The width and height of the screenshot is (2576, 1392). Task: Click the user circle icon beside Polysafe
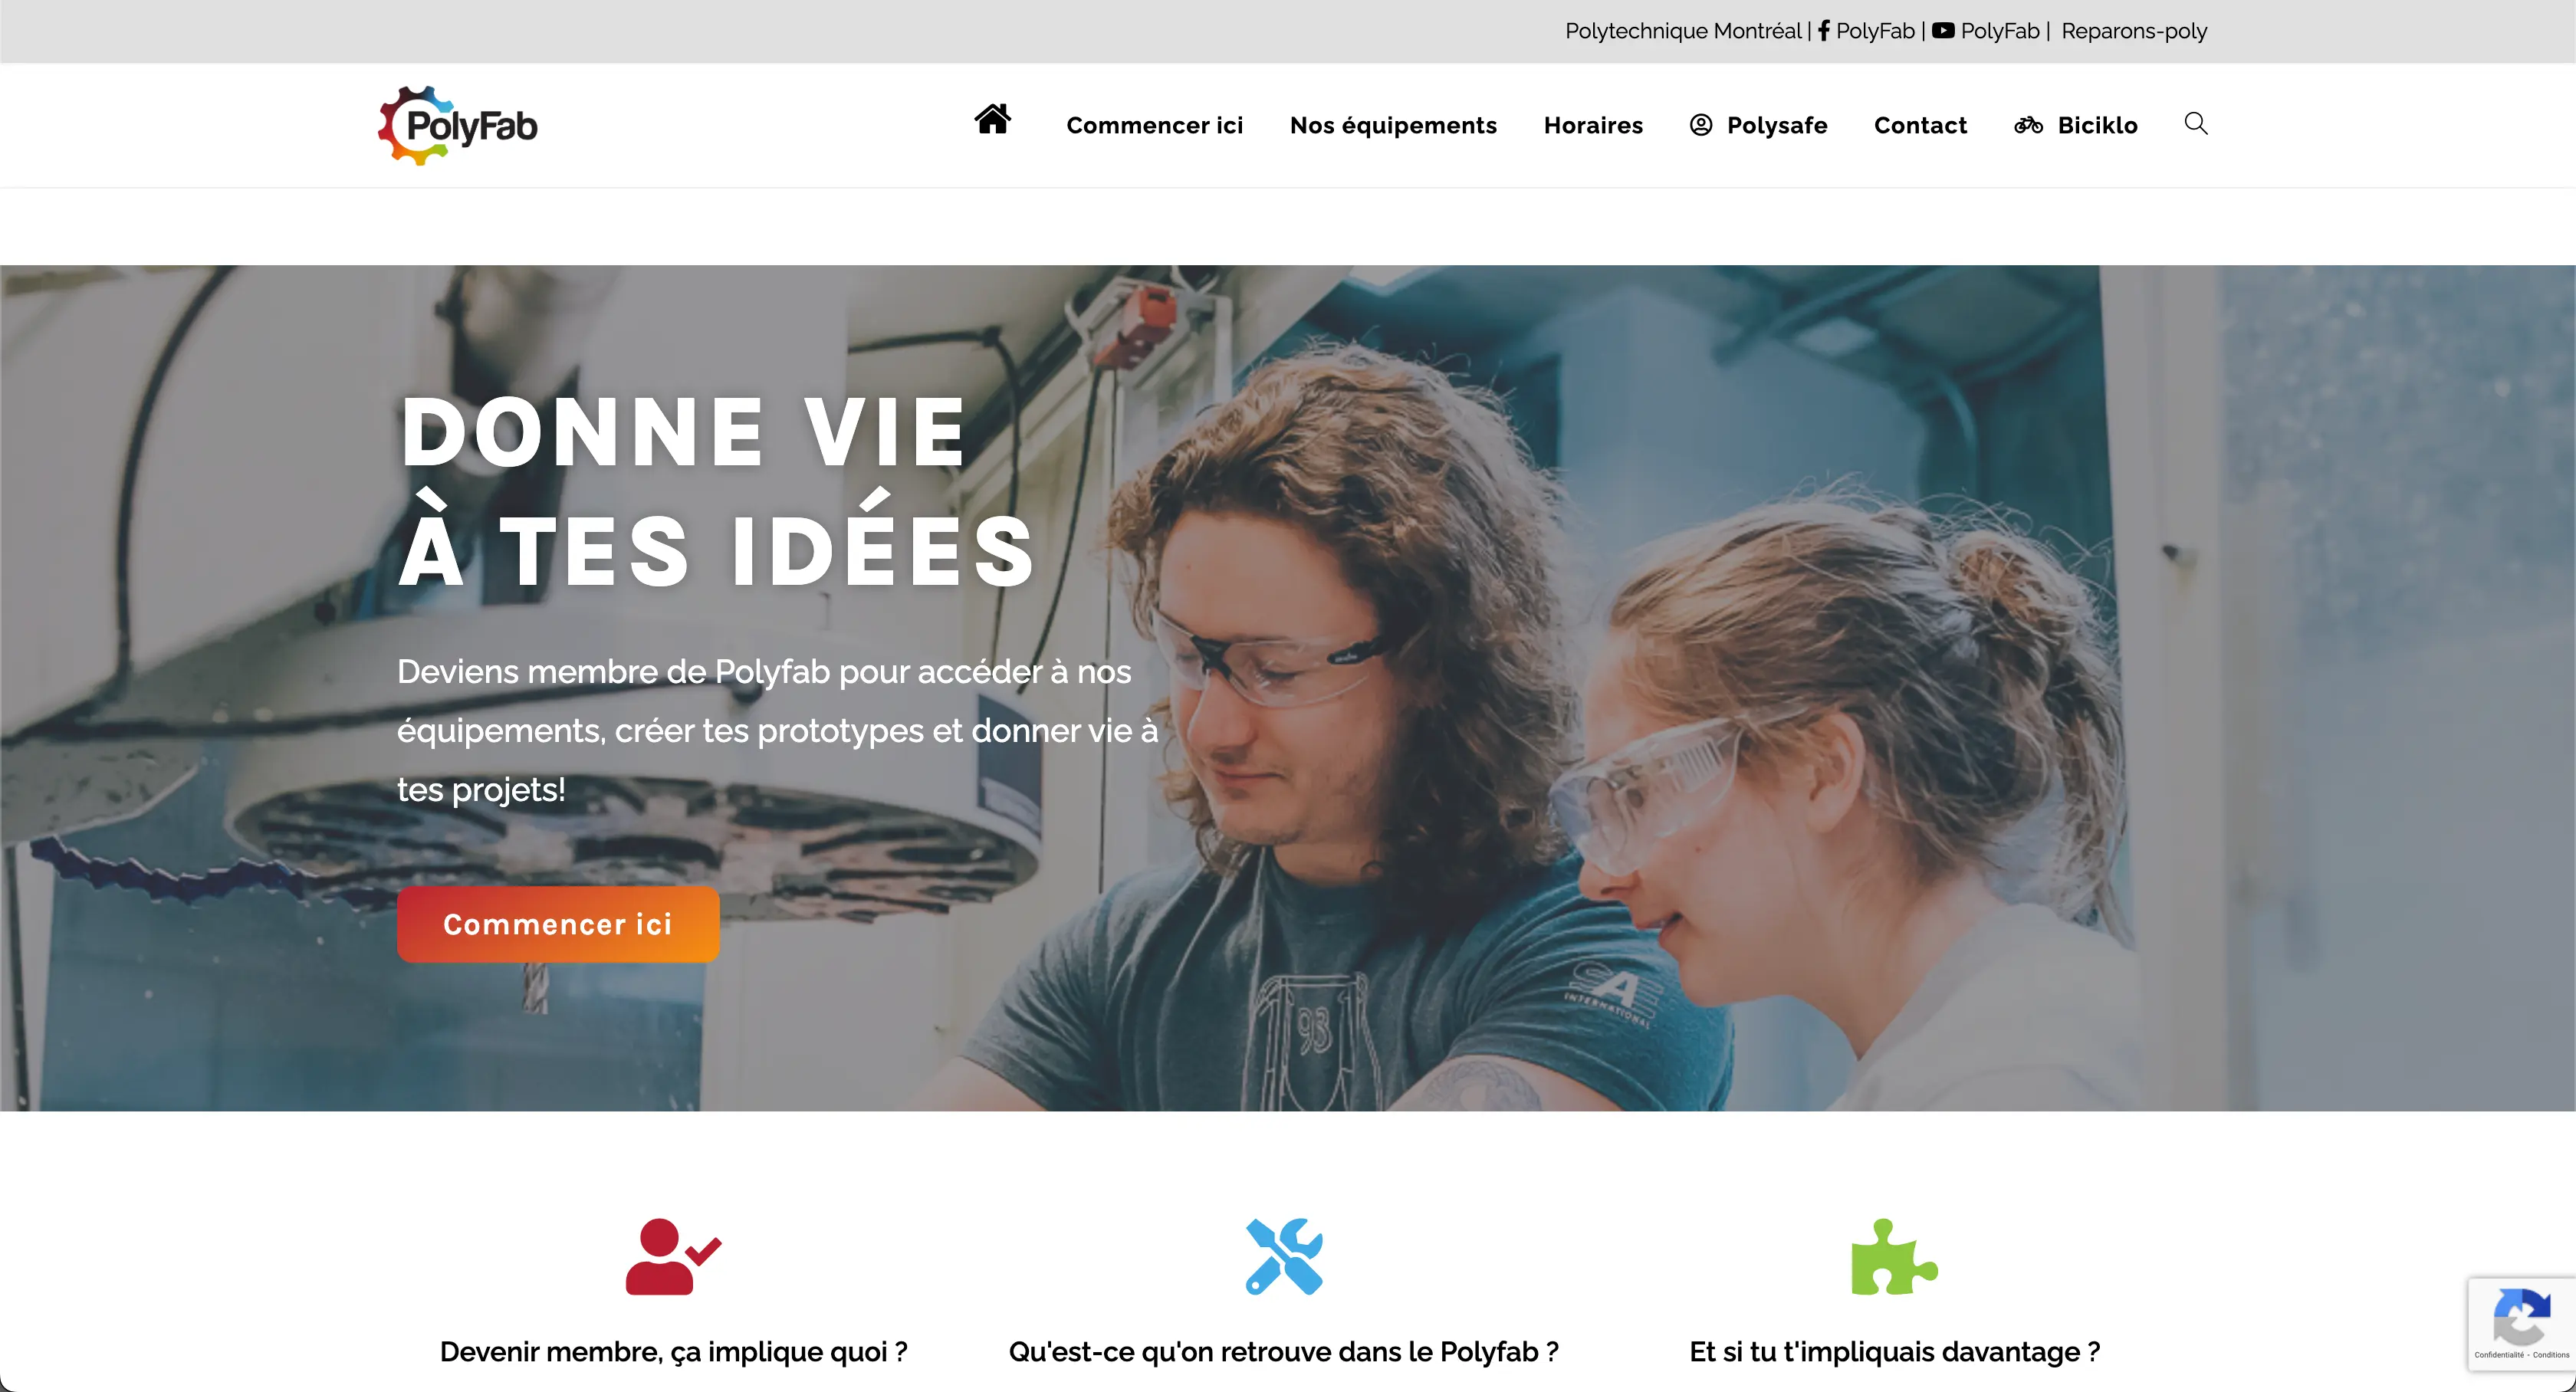click(1701, 125)
